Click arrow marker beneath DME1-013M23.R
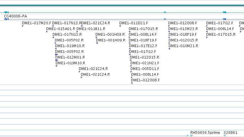 pyautogui.click(x=169, y=32)
